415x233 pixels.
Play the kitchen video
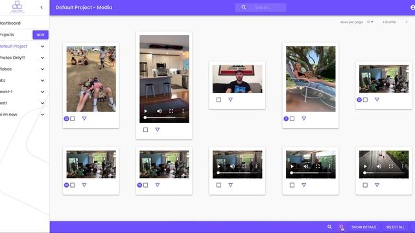click(145, 111)
